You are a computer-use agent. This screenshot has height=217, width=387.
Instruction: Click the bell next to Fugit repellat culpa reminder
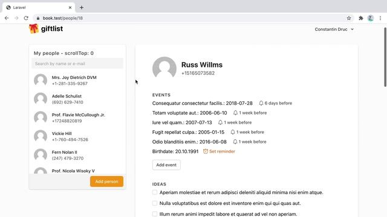pyautogui.click(x=233, y=132)
